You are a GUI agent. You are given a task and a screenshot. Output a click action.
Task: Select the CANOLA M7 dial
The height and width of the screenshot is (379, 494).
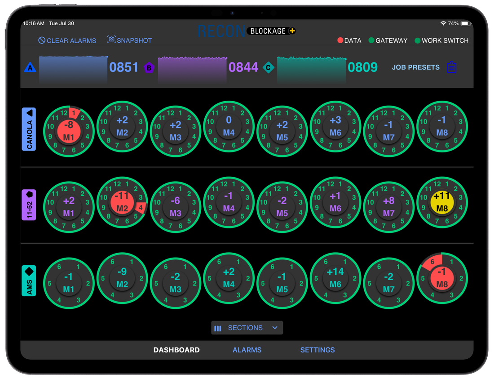click(389, 131)
